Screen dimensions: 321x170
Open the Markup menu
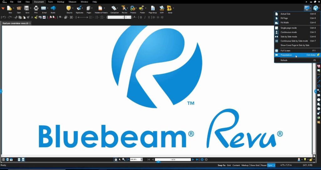(x=61, y=2)
